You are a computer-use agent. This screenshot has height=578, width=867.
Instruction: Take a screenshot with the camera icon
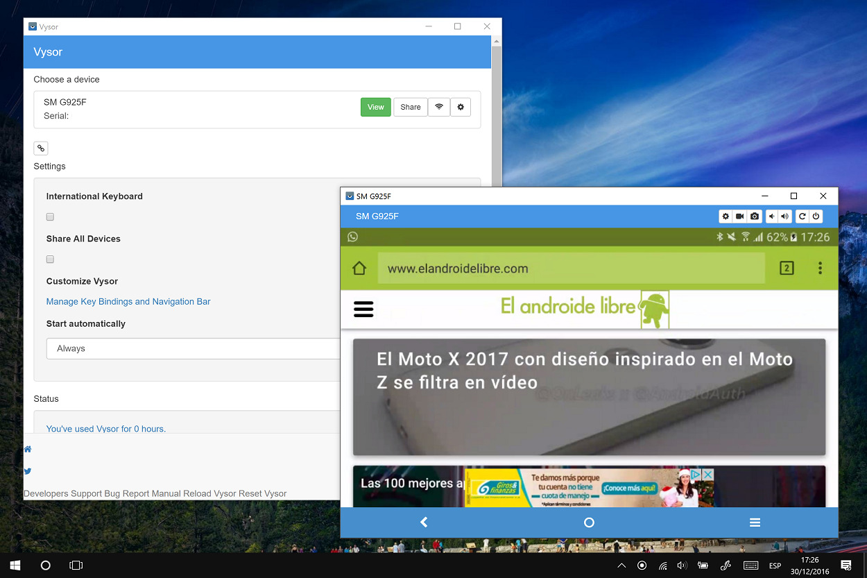[755, 216]
